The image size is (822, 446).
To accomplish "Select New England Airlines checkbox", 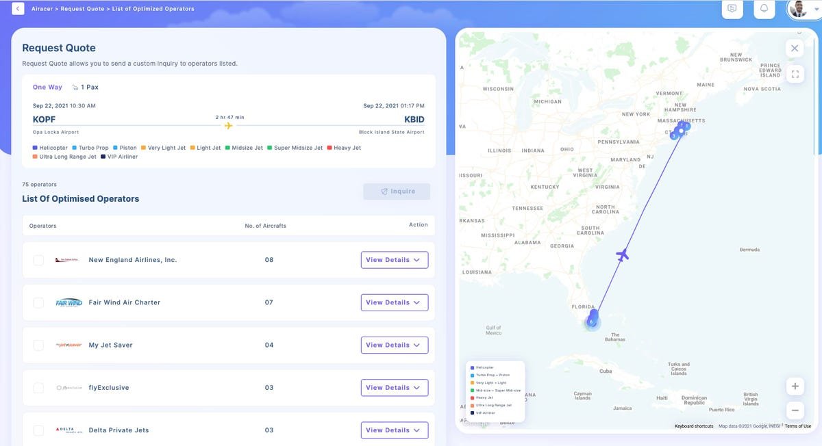I will (38, 260).
